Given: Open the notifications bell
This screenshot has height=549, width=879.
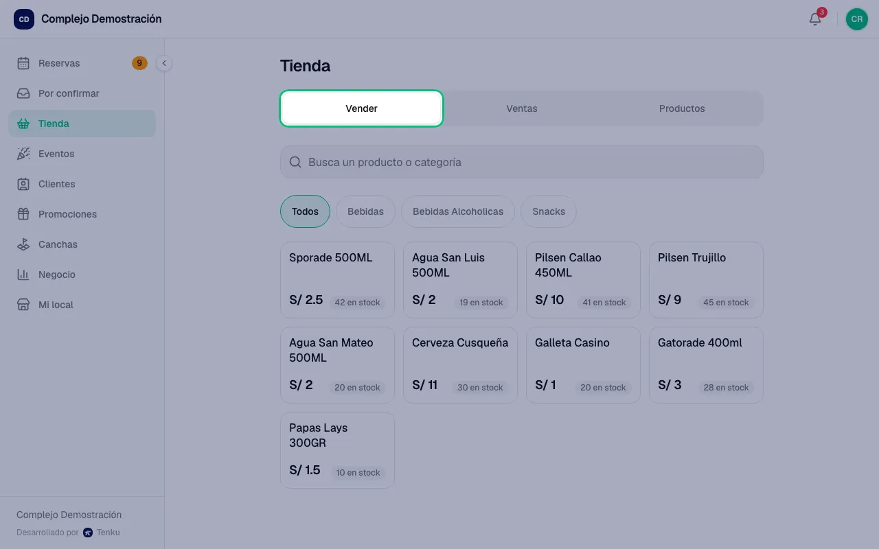Looking at the screenshot, I should click(815, 19).
